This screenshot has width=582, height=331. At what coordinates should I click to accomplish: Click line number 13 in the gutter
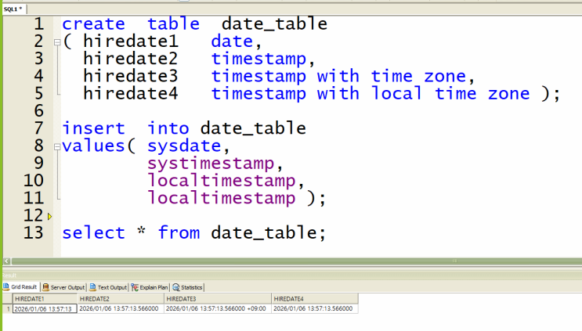pyautogui.click(x=34, y=233)
